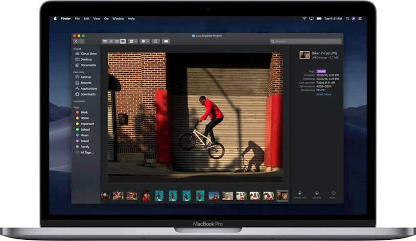Select the Rotate Left quick action

pyautogui.click(x=300, y=192)
